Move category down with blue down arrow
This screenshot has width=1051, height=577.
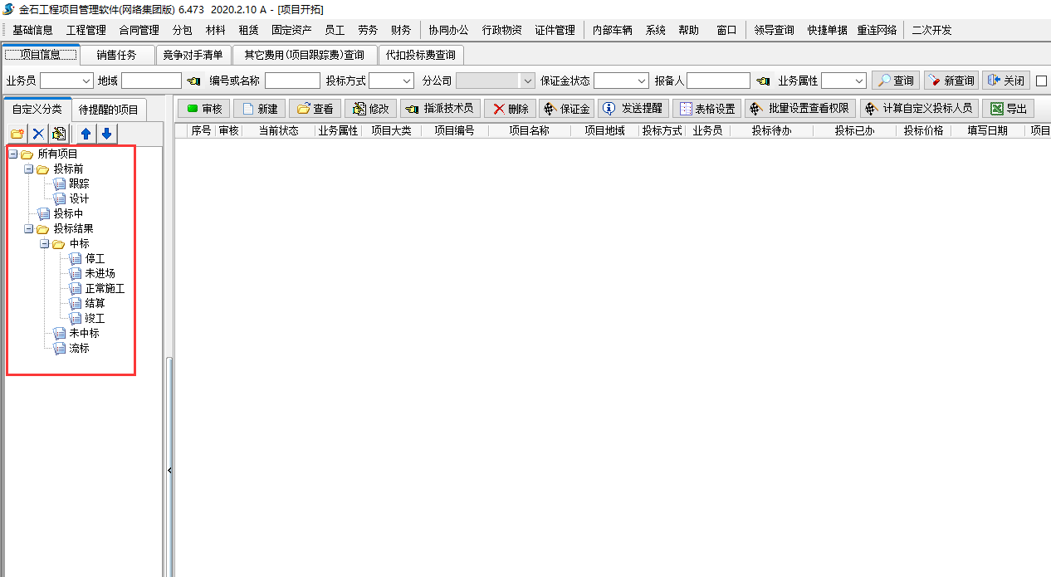coord(106,134)
